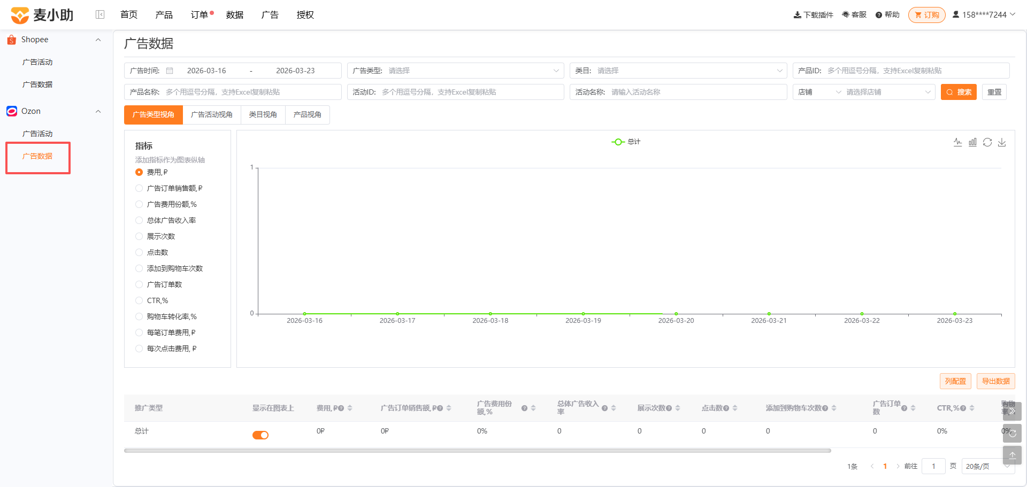The width and height of the screenshot is (1027, 487).
Task: Collapse the Shopee sidebar group
Action: click(98, 40)
